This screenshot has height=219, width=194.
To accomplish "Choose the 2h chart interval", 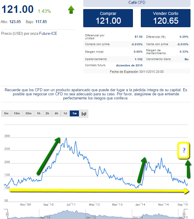I will 47,113.
